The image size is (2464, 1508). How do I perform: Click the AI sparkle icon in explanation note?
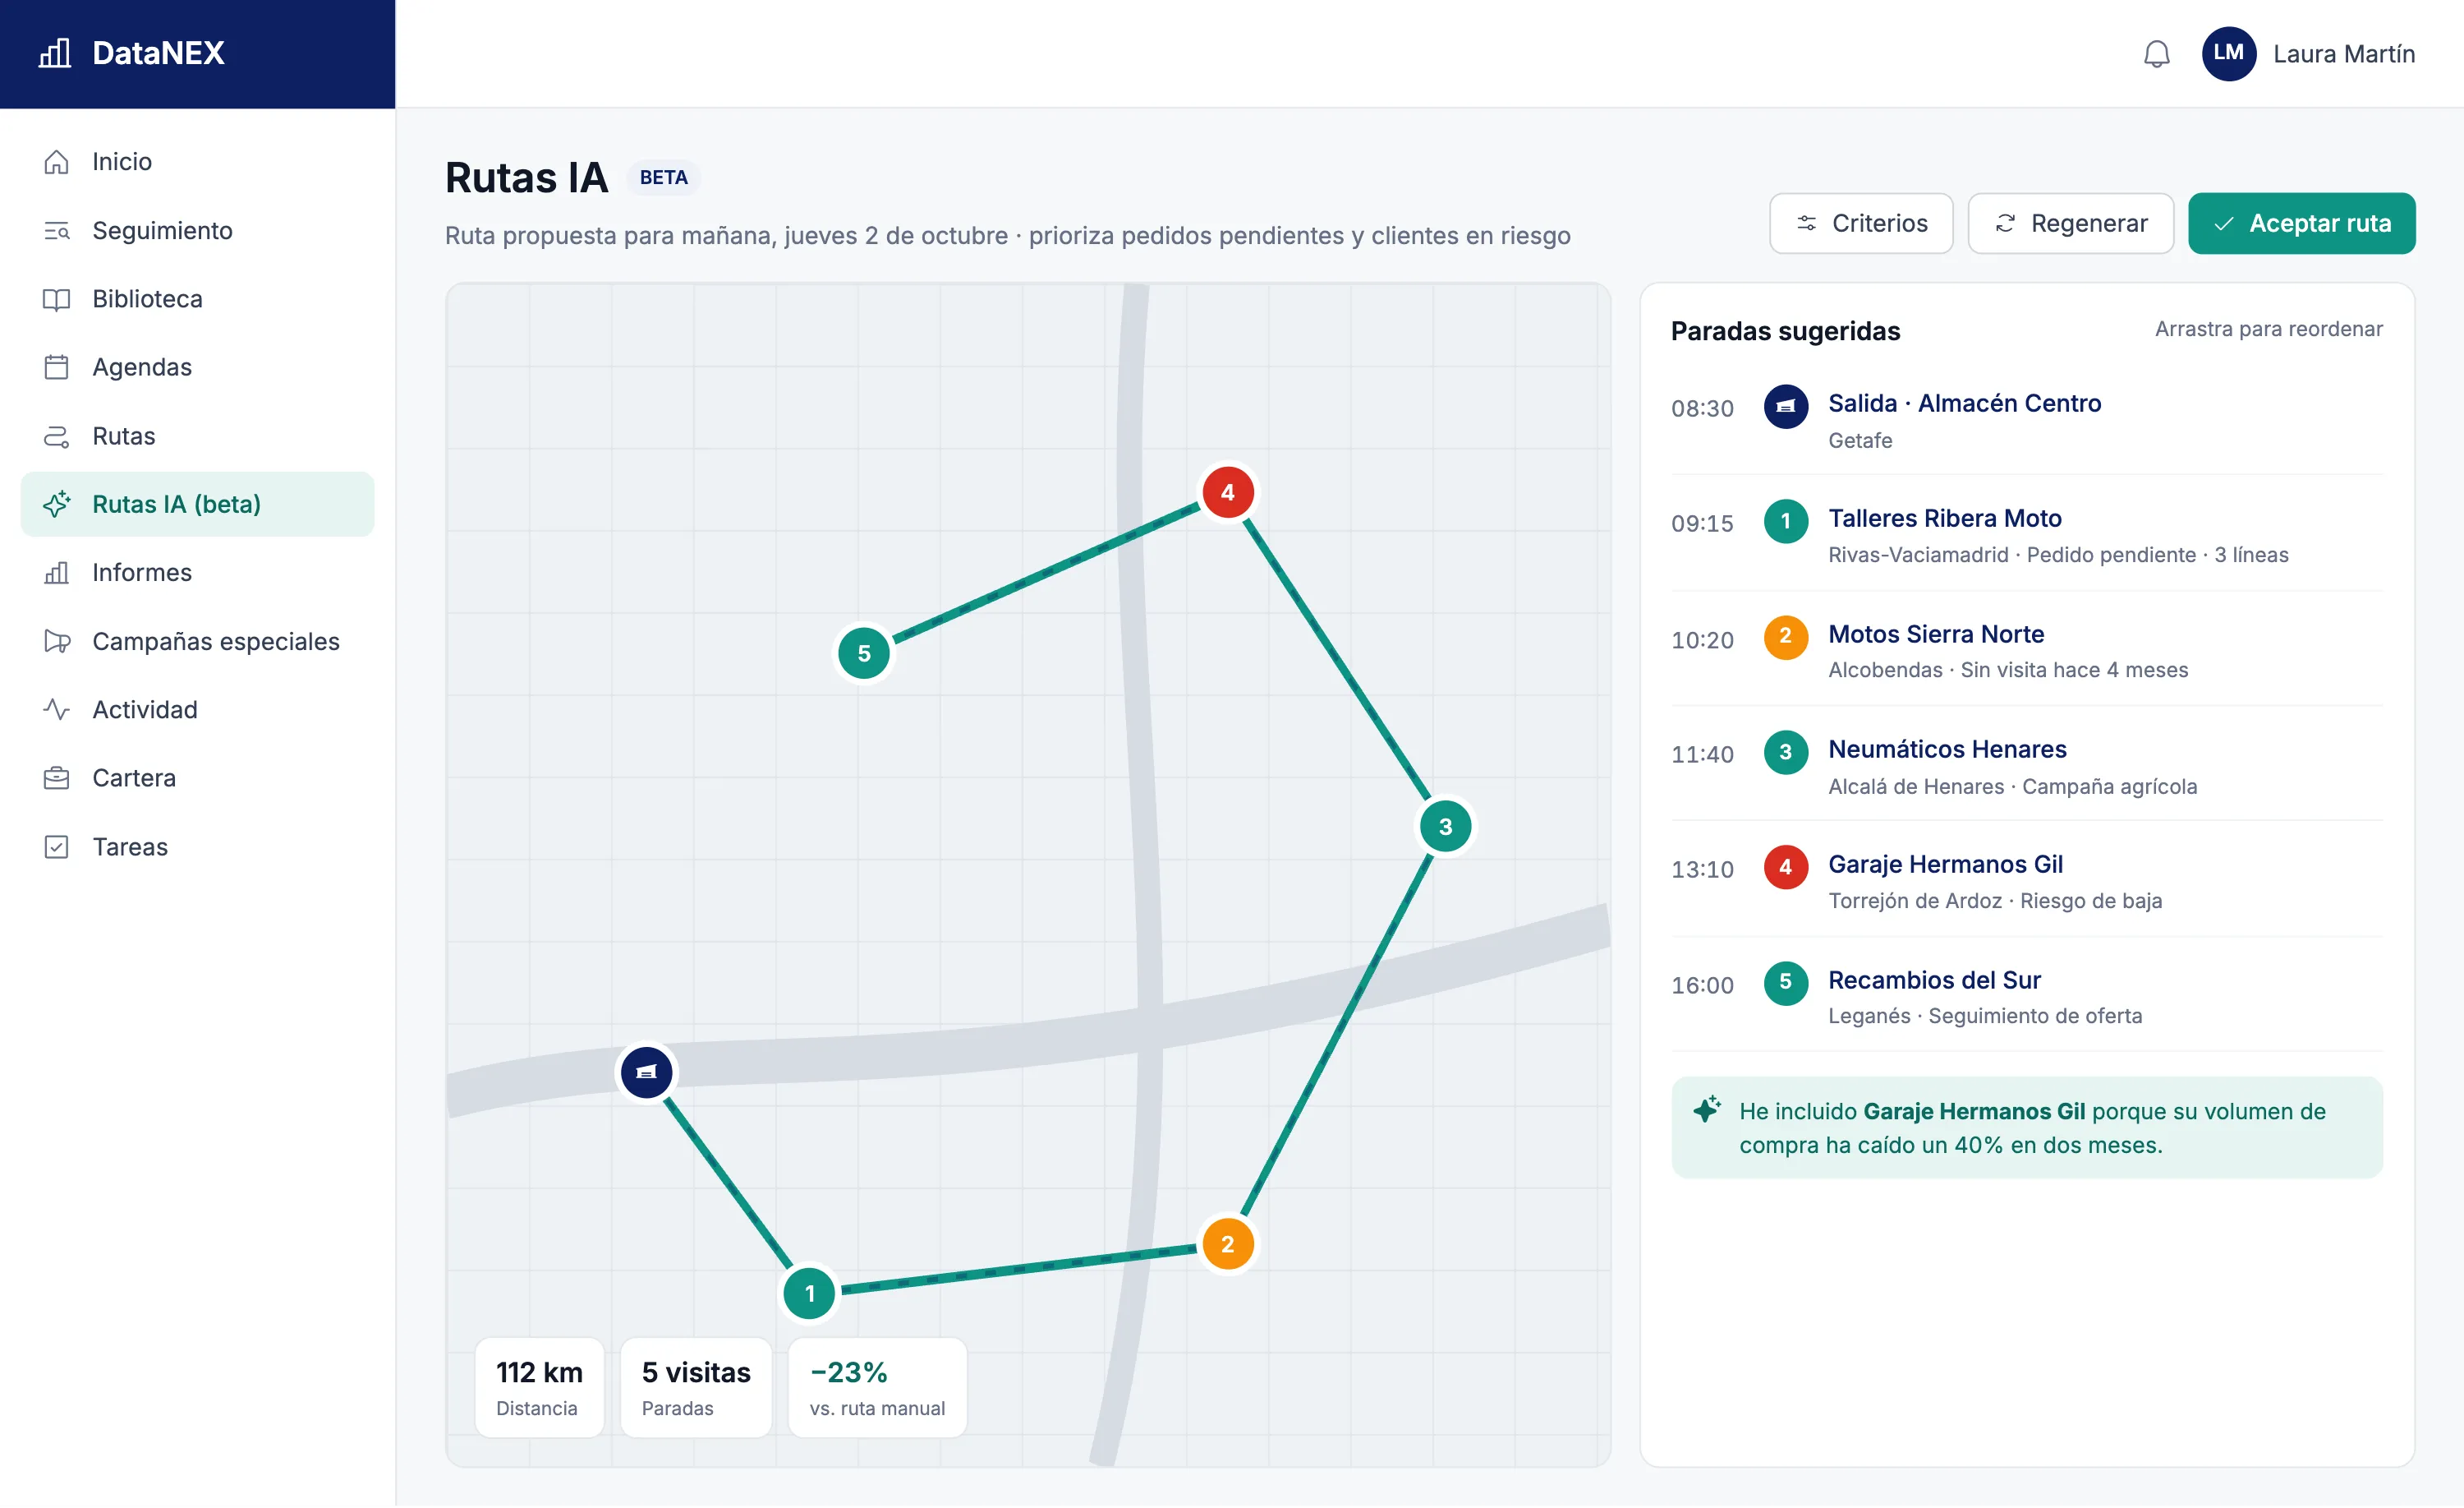1706,1109
